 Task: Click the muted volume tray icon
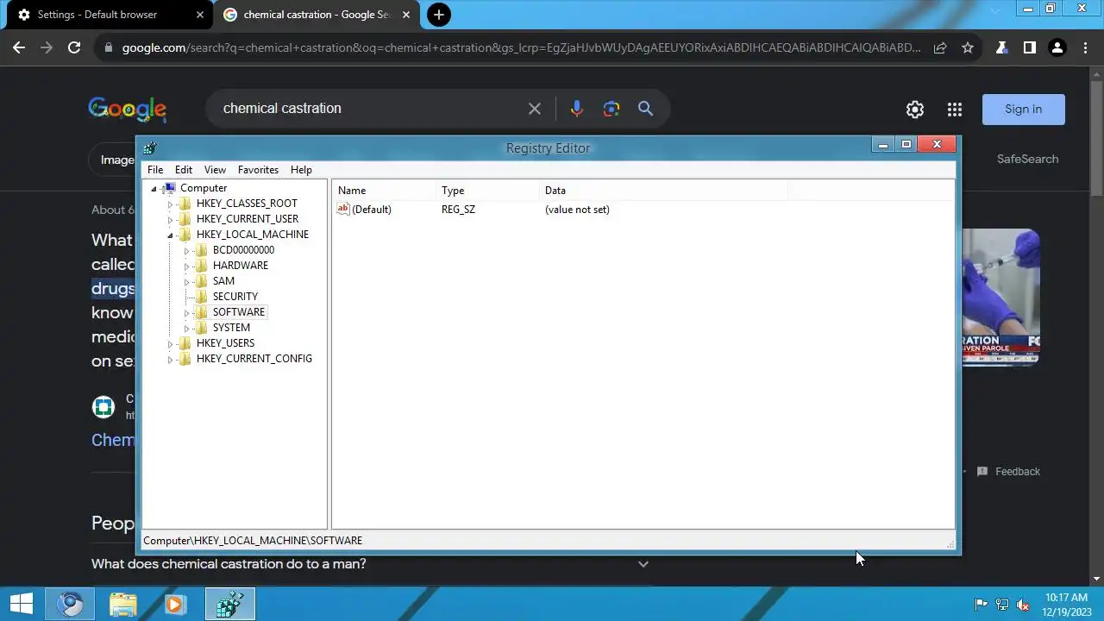[x=1023, y=605]
